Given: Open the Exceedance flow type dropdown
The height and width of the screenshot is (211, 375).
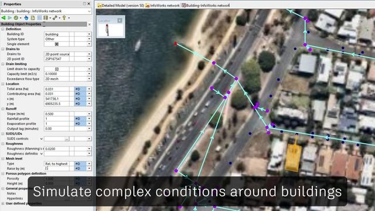Looking at the screenshot, I should pyautogui.click(x=89, y=79).
